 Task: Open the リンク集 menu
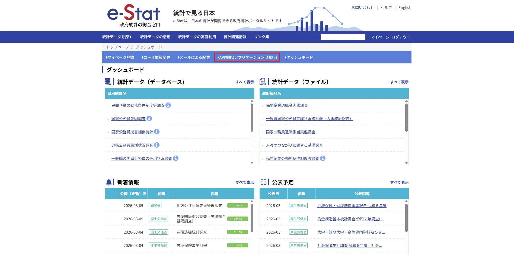[x=261, y=37]
